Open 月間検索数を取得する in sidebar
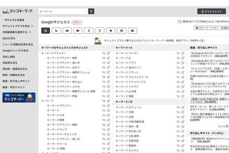Screen dimensions: 229x153 (15, 32)
